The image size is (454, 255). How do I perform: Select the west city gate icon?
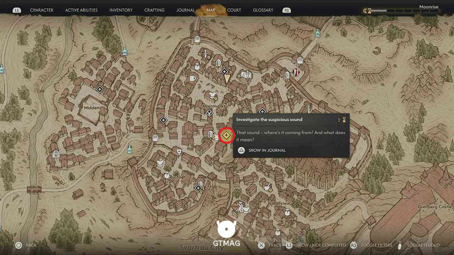(x=155, y=138)
